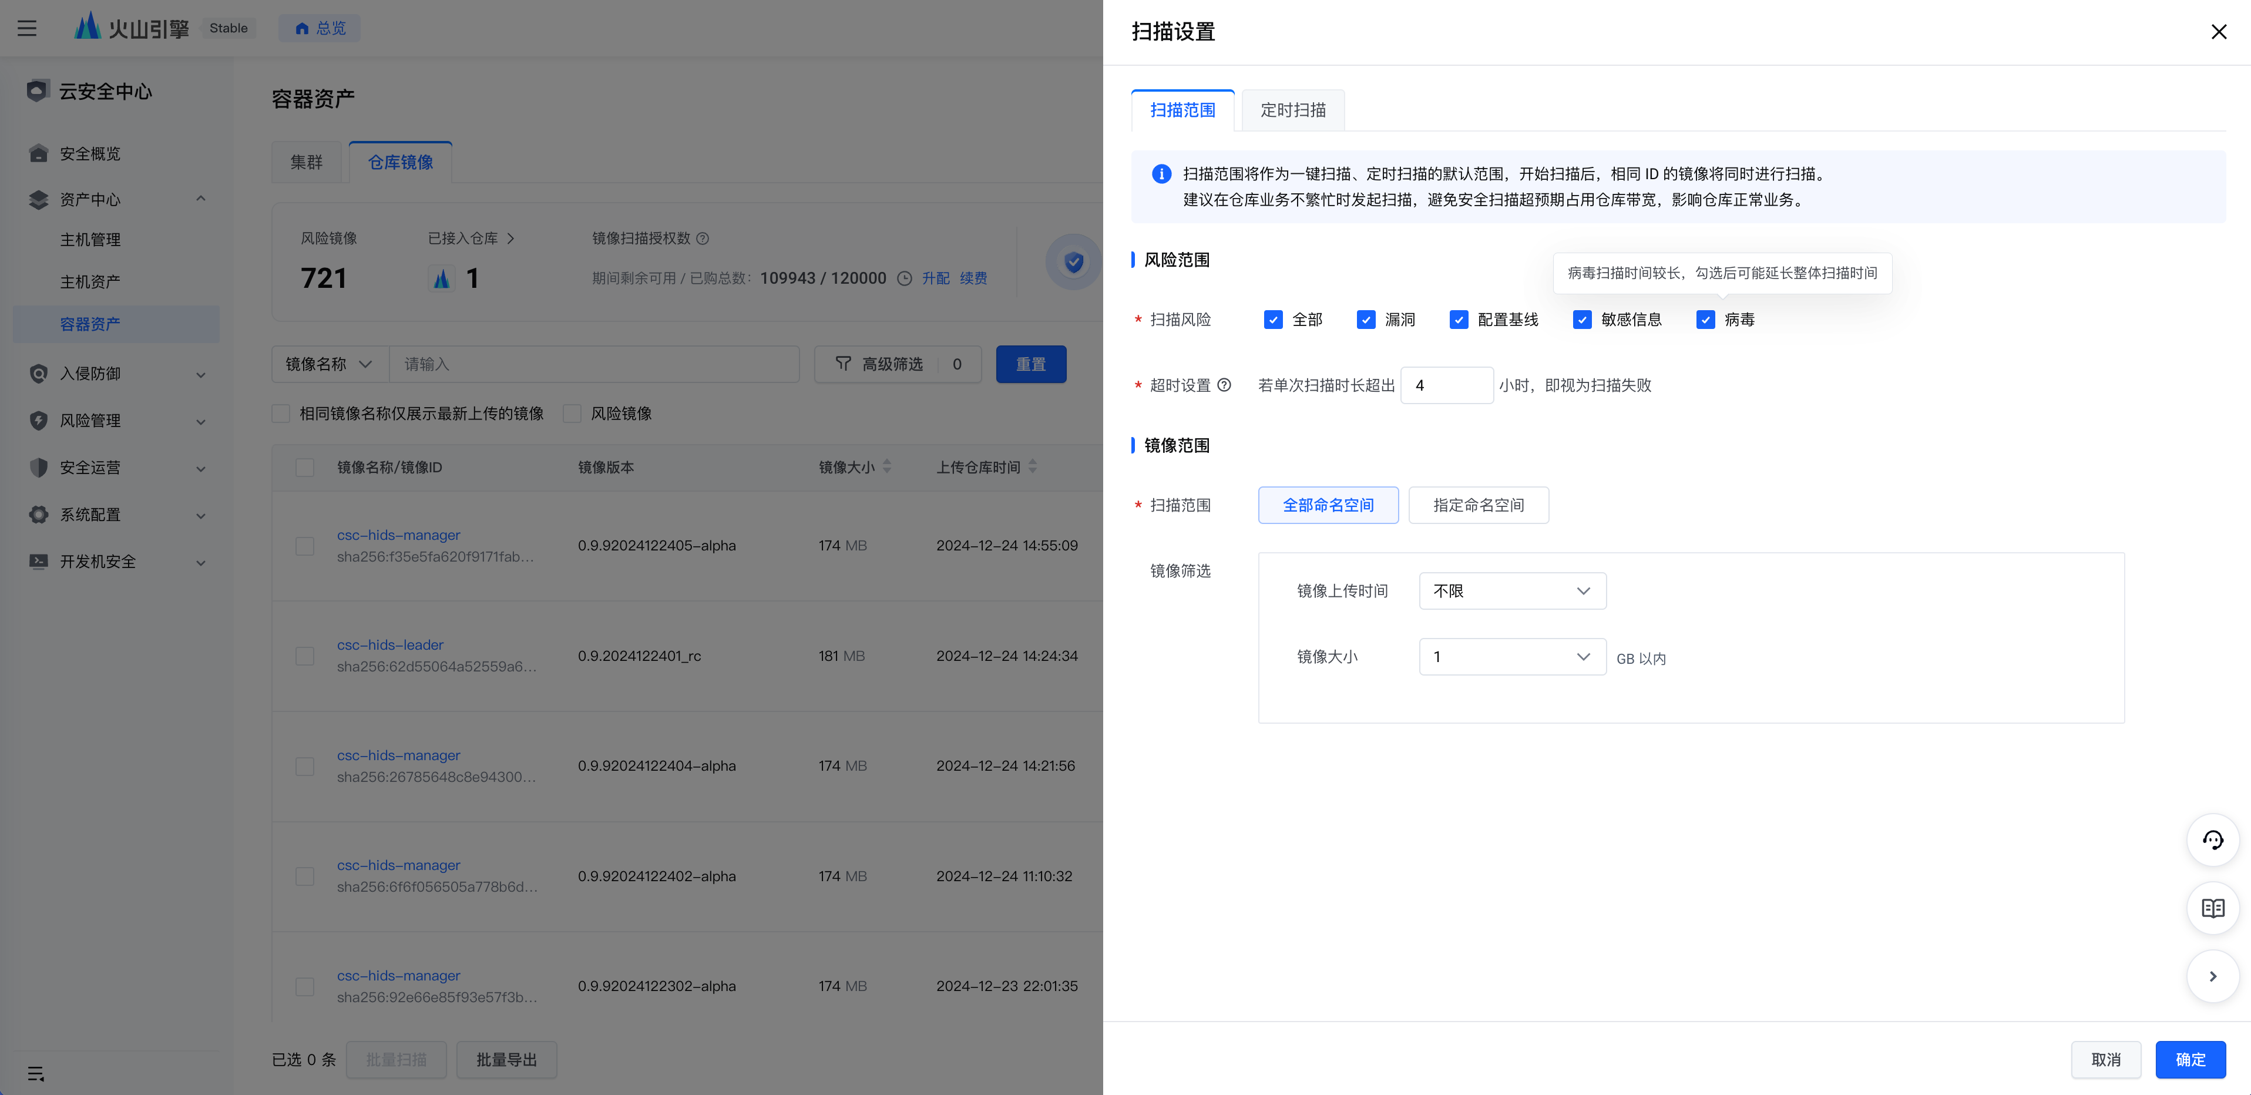Uncheck the 敏感信息 checkbox

point(1582,320)
